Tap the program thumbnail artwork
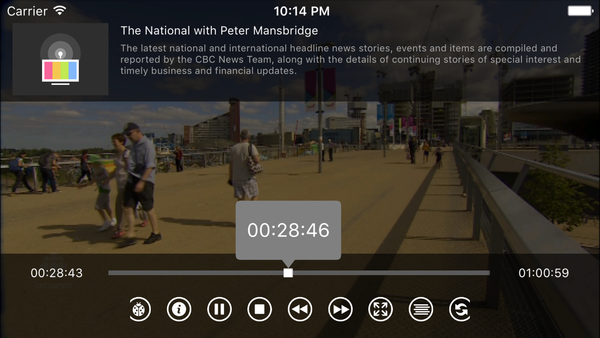Screen dimensions: 600x338 (60, 59)
